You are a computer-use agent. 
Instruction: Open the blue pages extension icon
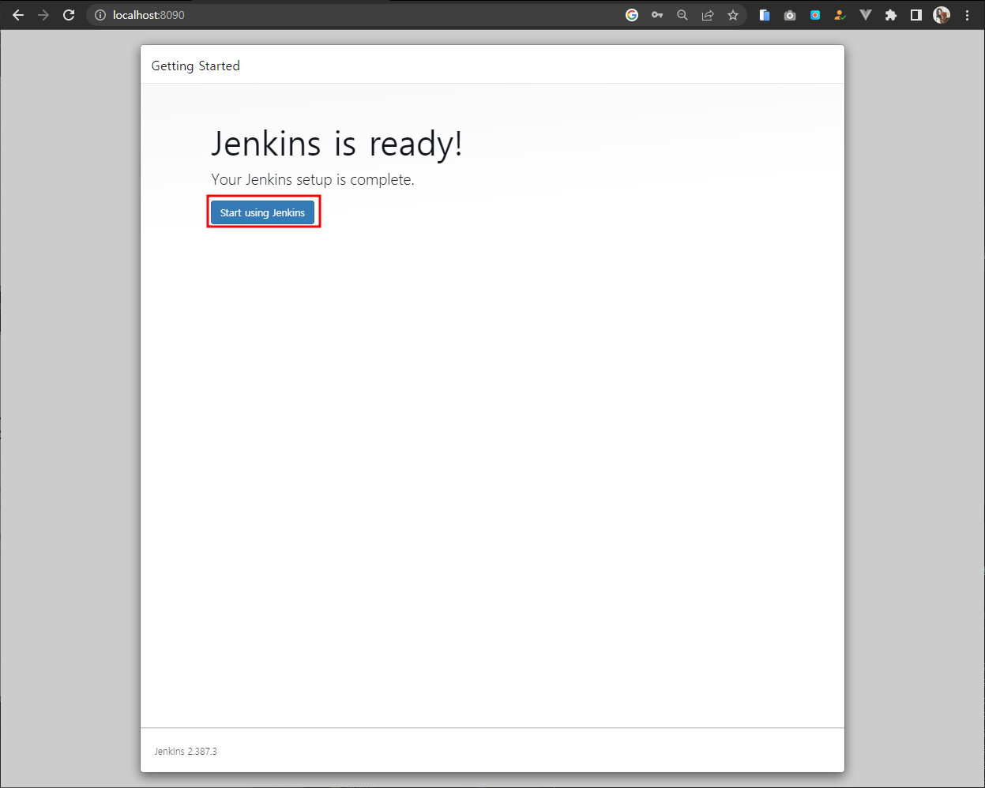765,15
